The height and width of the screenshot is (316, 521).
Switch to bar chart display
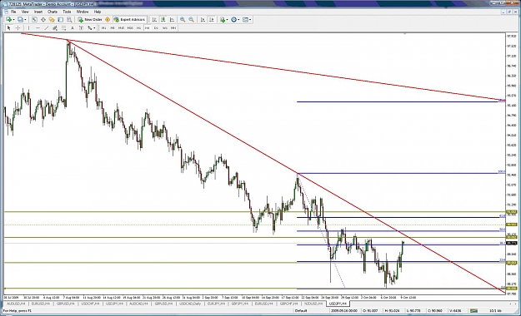point(154,20)
